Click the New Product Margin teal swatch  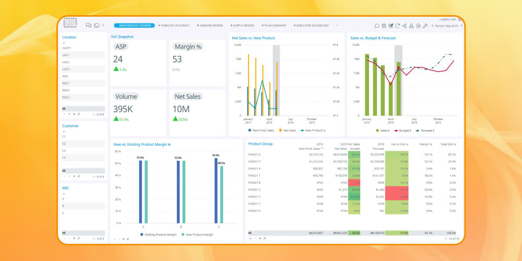(x=183, y=235)
